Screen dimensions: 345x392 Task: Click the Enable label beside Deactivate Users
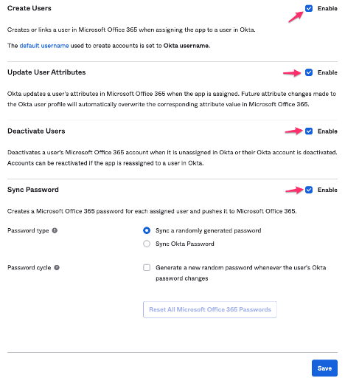pos(327,131)
